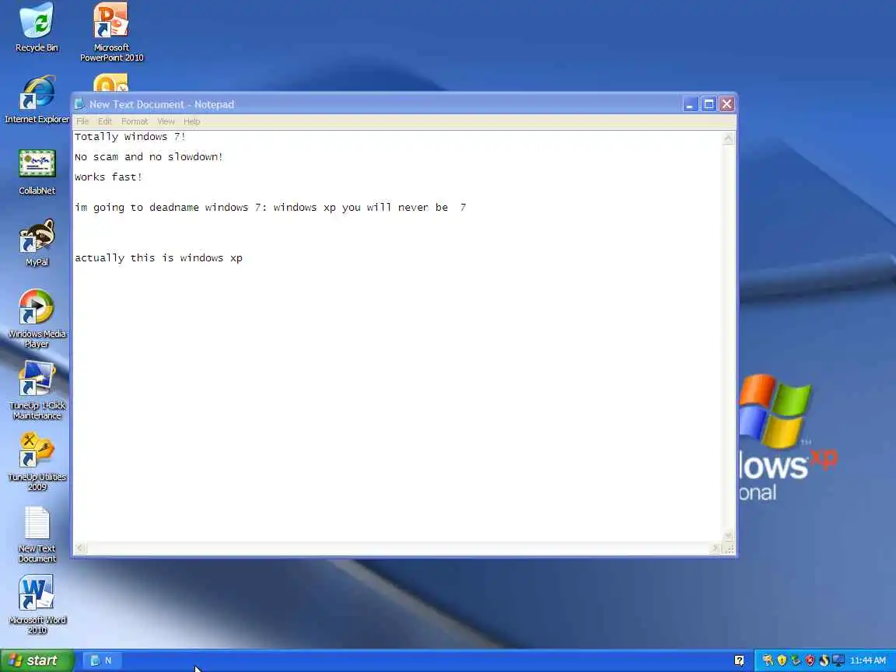896x672 pixels.
Task: Launch Microsoft Word 2010 shortcut
Action: (37, 604)
